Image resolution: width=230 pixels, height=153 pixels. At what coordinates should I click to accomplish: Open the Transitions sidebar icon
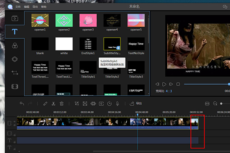pyautogui.click(x=15, y=73)
